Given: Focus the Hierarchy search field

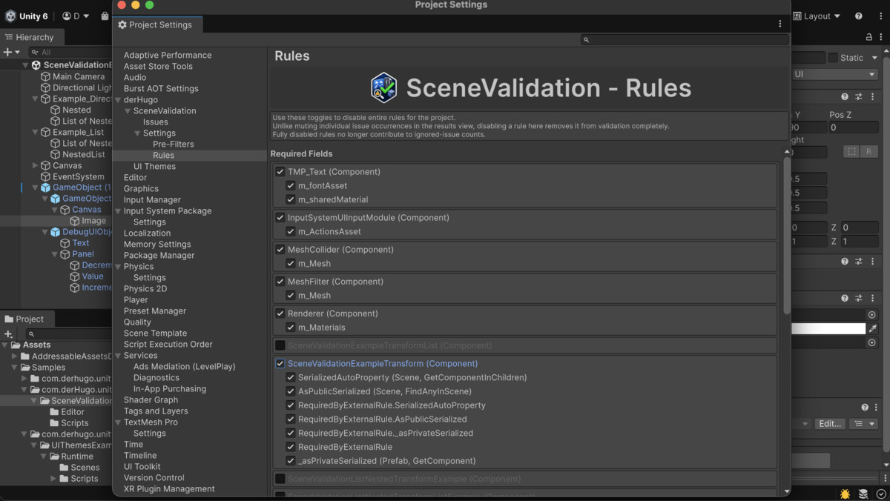Looking at the screenshot, I should click(70, 52).
